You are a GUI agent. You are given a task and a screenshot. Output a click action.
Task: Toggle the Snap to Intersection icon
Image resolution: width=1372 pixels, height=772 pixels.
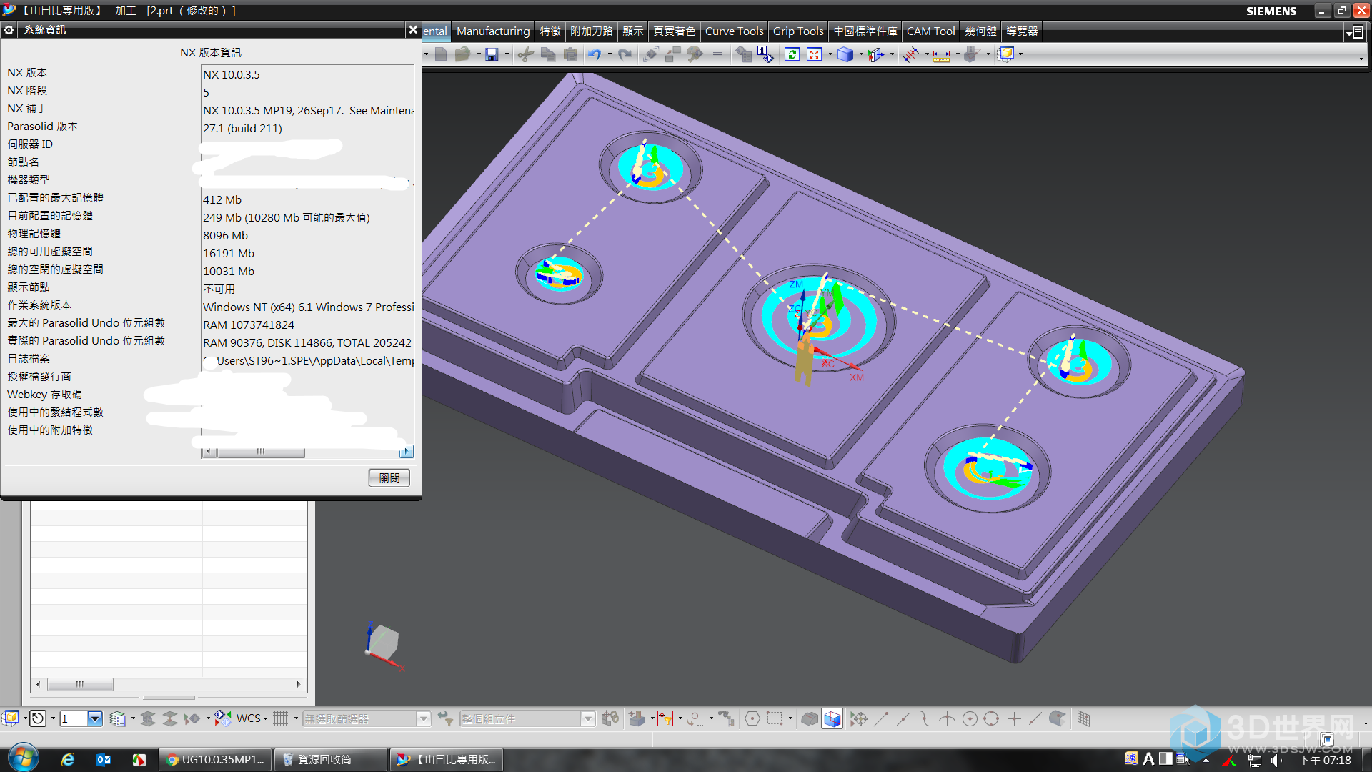pyautogui.click(x=947, y=718)
